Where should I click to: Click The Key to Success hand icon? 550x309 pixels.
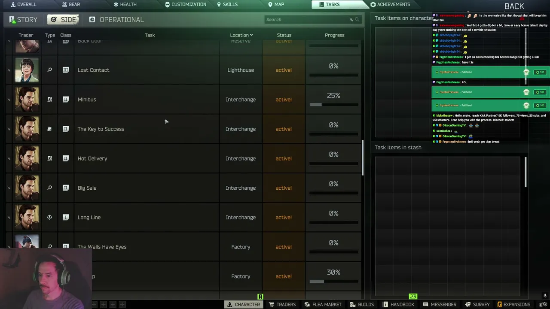49,129
